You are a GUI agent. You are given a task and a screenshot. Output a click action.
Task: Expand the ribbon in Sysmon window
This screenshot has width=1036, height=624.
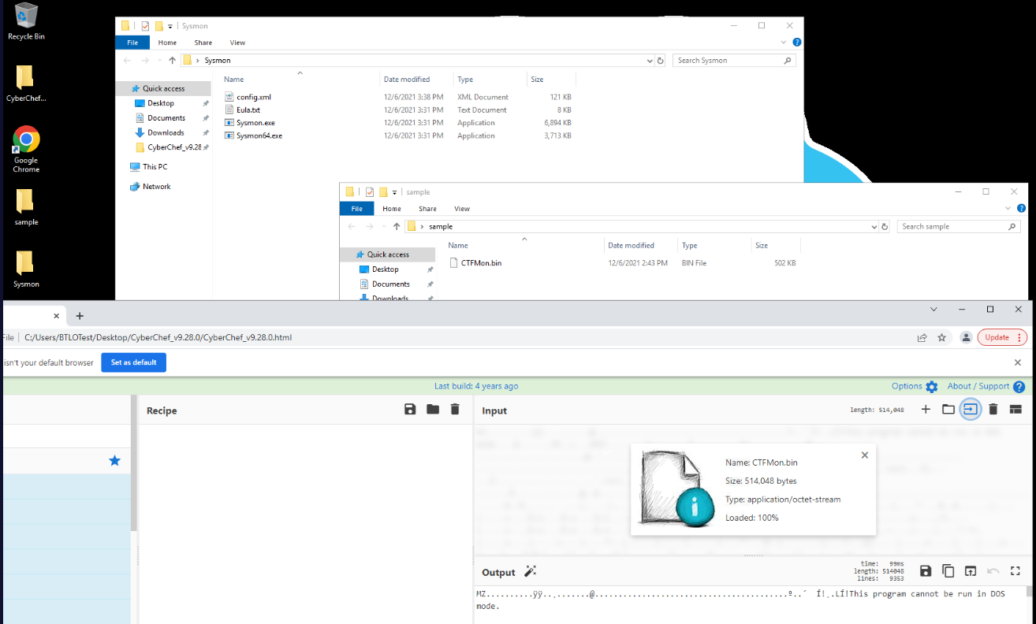coord(783,43)
